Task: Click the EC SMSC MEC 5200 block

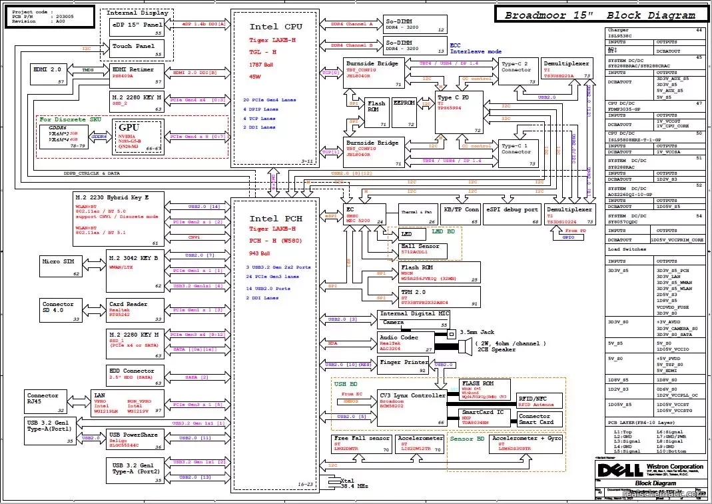Action: tap(365, 215)
